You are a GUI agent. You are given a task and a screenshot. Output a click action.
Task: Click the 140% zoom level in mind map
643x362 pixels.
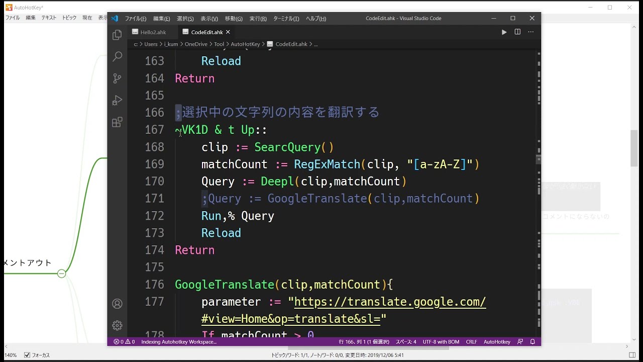point(11,355)
